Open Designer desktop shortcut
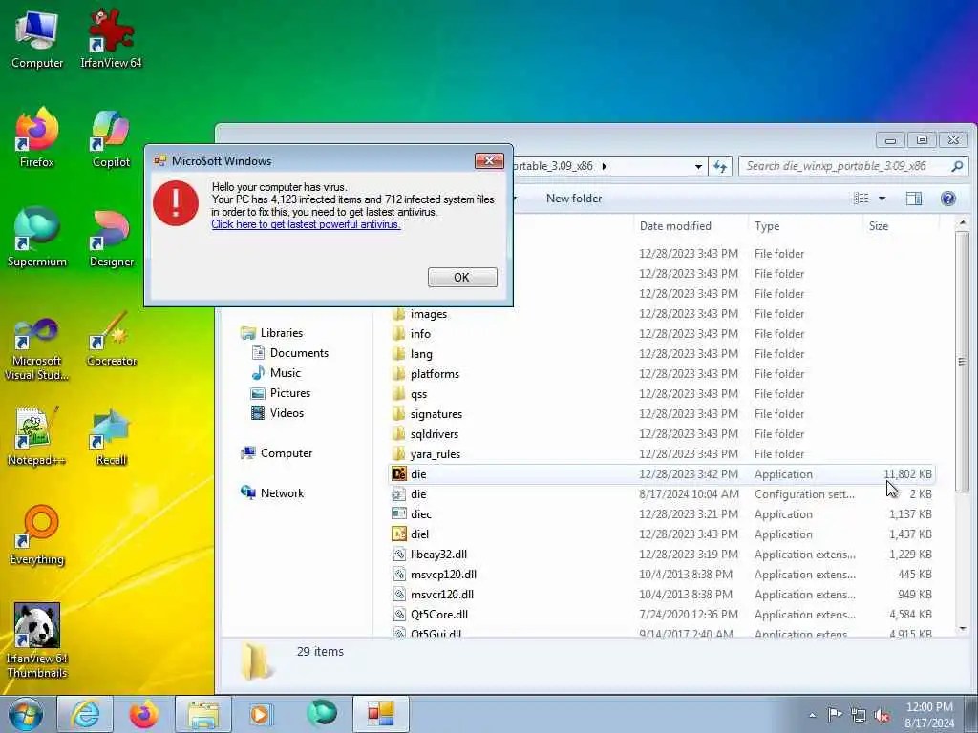 [111, 237]
